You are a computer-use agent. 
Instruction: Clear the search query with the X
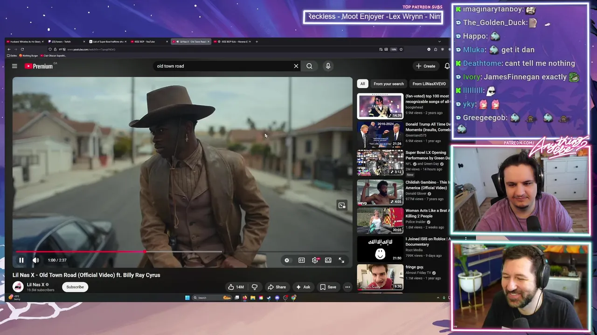pyautogui.click(x=296, y=66)
